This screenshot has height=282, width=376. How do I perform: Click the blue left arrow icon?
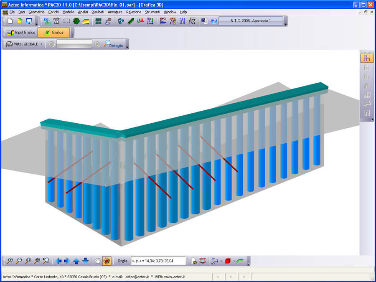58,261
